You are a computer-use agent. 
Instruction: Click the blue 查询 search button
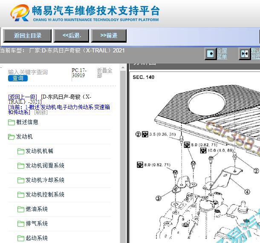pos(18,78)
